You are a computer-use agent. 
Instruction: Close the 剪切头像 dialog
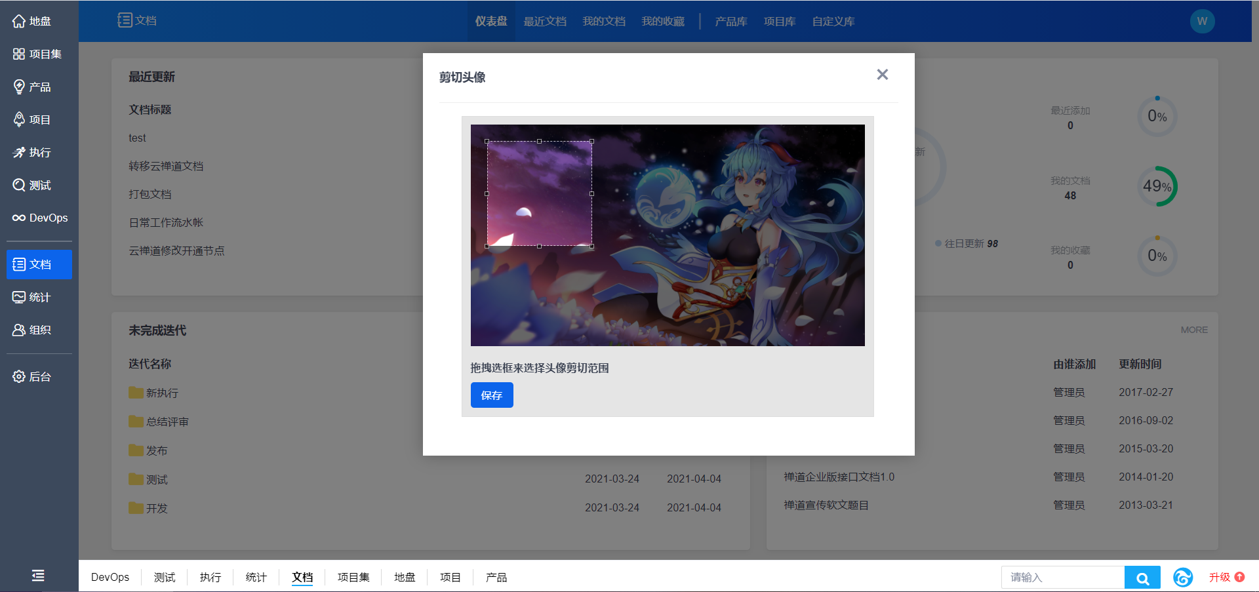pos(883,75)
